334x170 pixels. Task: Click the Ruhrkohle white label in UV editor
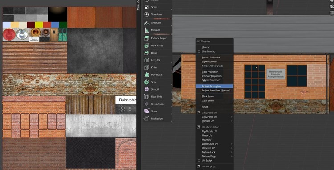point(126,100)
